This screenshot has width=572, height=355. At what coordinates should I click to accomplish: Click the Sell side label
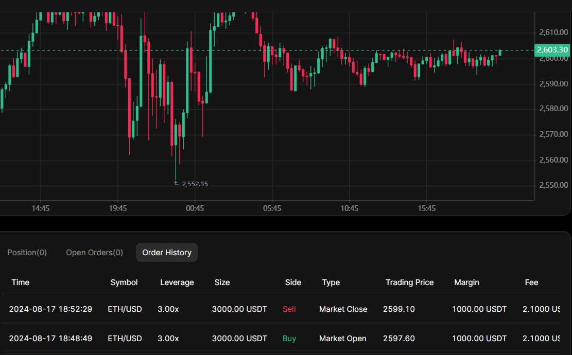point(289,309)
